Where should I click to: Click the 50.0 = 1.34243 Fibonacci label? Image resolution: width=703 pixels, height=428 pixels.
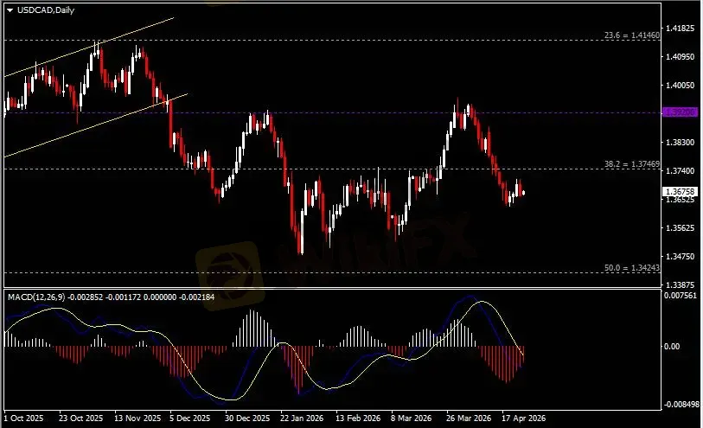(632, 267)
